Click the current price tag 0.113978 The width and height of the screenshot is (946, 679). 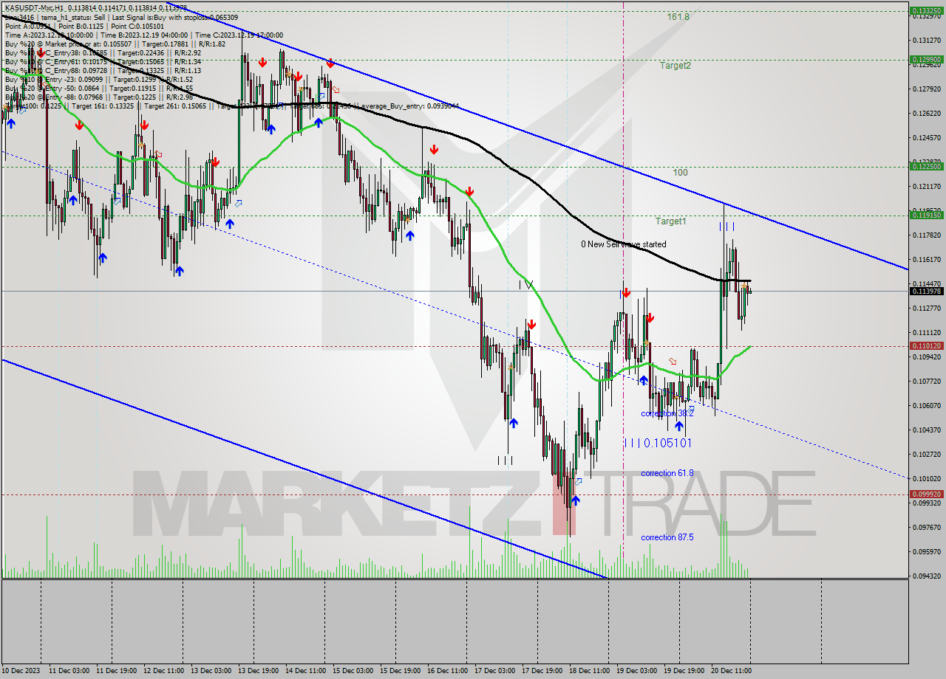coord(926,291)
